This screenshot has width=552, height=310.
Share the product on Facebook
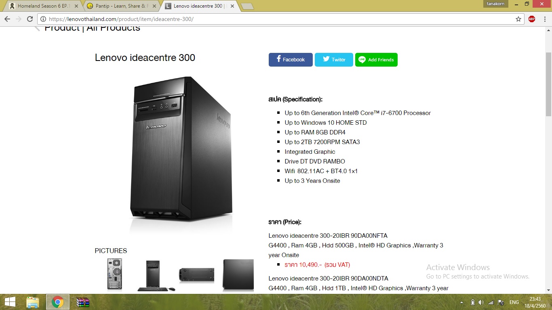pos(291,60)
